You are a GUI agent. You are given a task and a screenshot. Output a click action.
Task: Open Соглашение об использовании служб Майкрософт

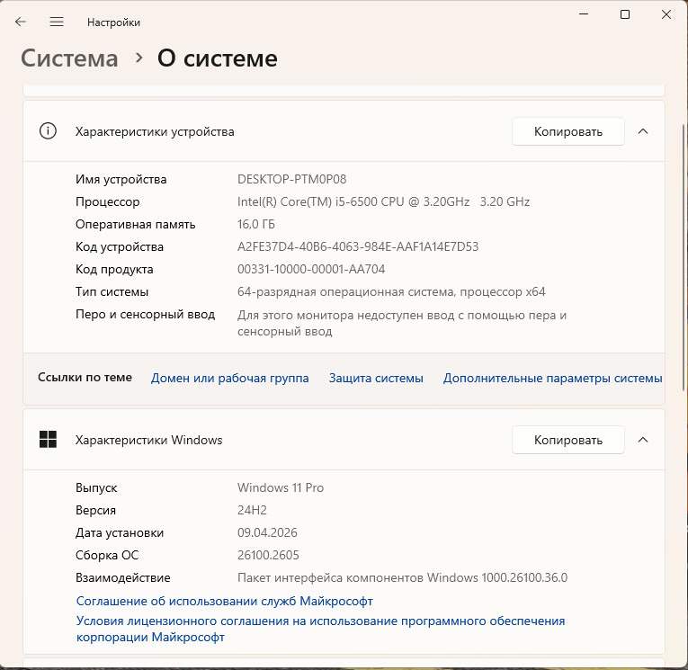pos(224,601)
